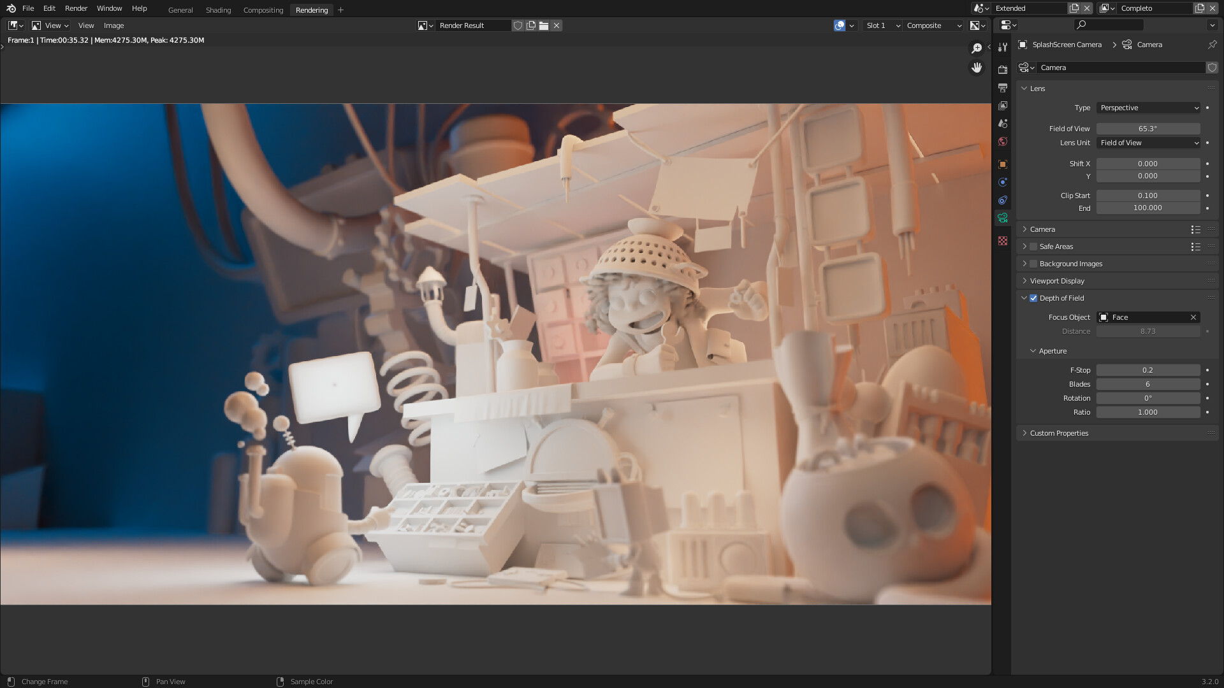Clear the Face focus object with X

pos(1193,317)
